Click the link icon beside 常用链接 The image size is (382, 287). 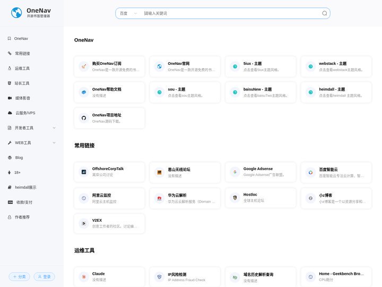pyautogui.click(x=10, y=53)
